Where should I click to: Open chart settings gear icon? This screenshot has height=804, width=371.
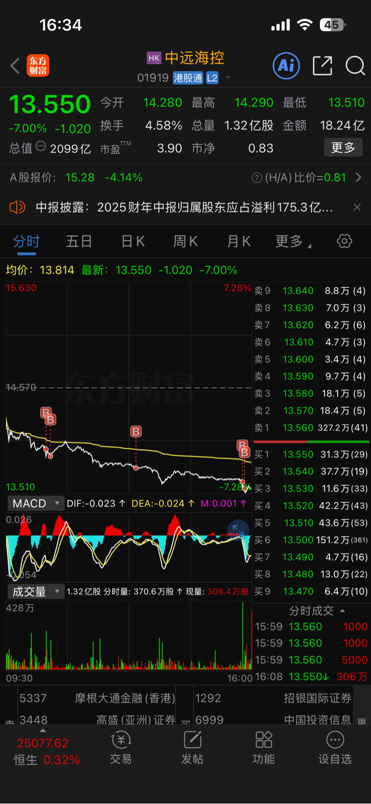[344, 241]
